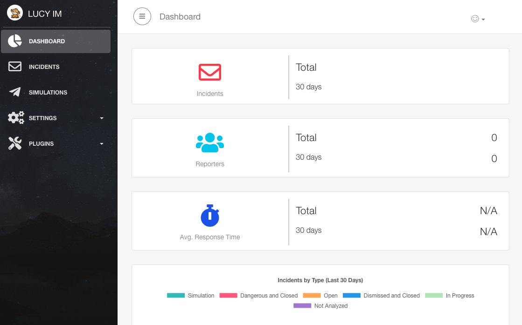Click the Dangerous and Closed pink swatch
Screen dimensions: 522x325
pyautogui.click(x=229, y=296)
